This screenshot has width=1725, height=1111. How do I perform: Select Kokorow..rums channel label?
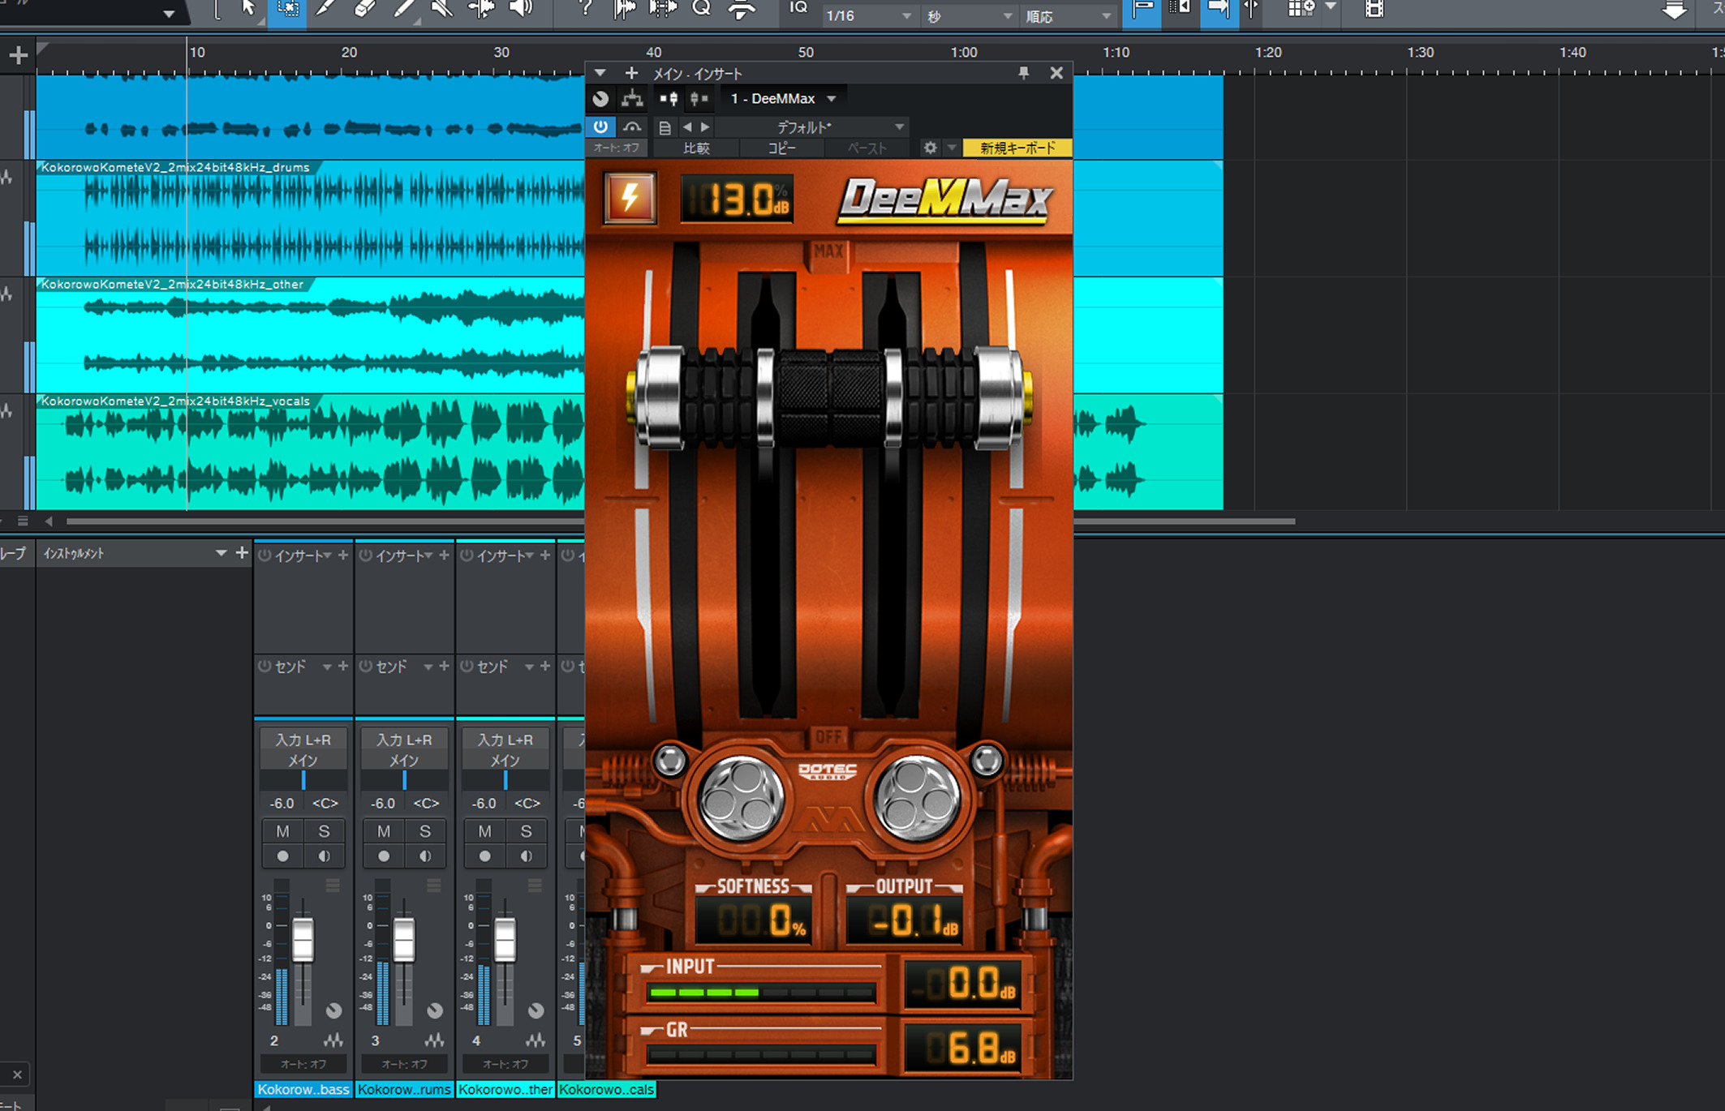pyautogui.click(x=404, y=1089)
